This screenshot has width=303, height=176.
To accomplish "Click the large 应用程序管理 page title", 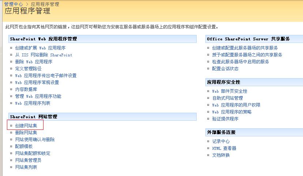I will 27,11.
